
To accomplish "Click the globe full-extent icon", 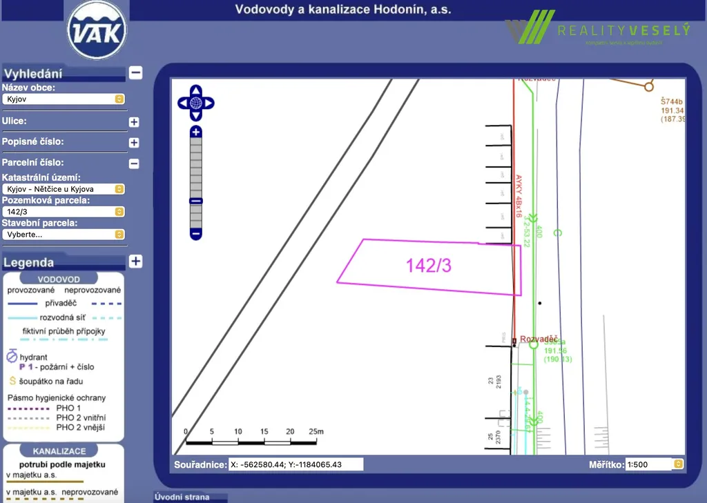I will (x=196, y=103).
